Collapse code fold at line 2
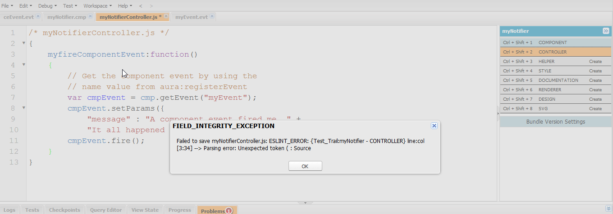 coord(23,43)
